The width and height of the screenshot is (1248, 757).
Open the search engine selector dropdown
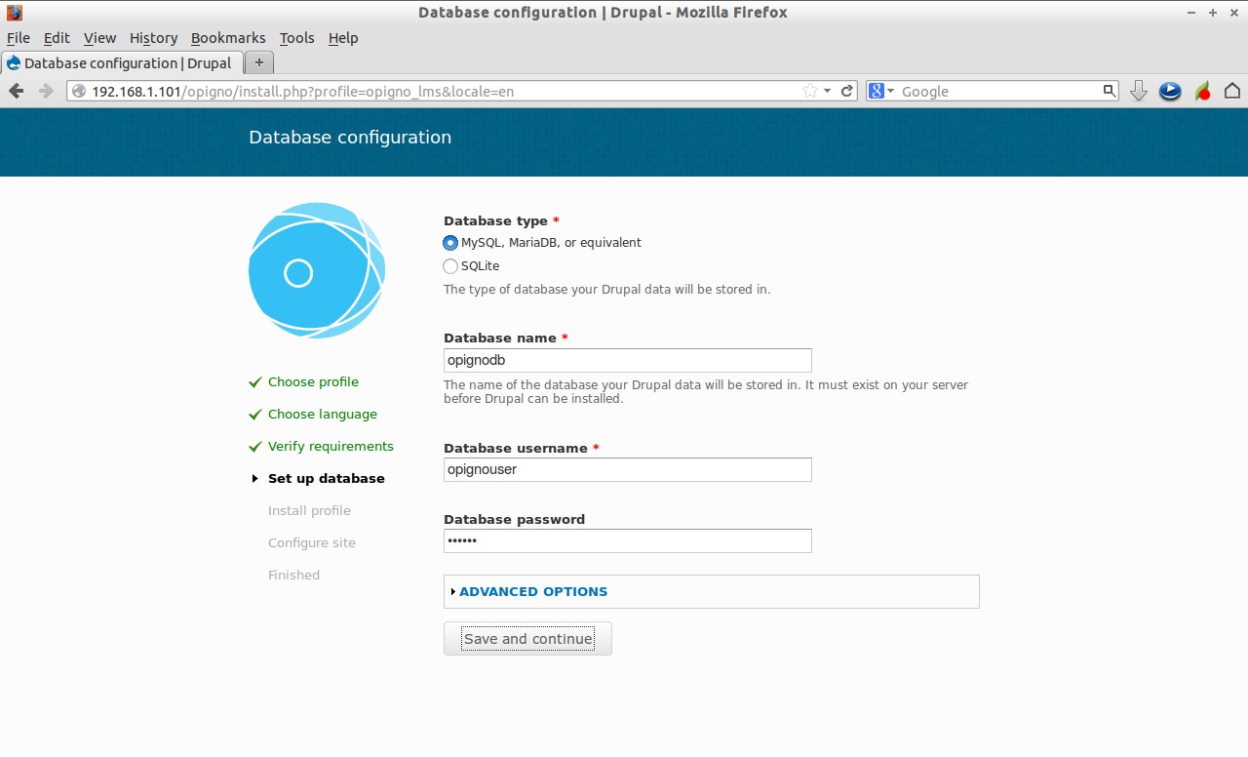[x=890, y=91]
